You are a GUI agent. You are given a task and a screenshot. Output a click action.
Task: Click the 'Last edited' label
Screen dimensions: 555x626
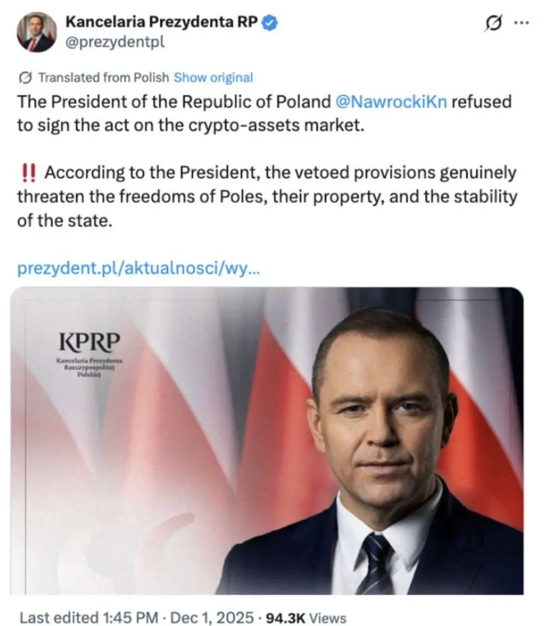click(58, 618)
